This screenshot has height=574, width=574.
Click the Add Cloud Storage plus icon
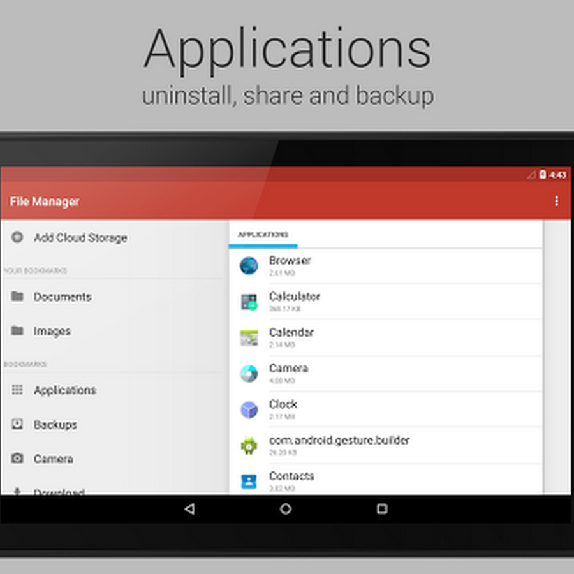[x=17, y=237]
